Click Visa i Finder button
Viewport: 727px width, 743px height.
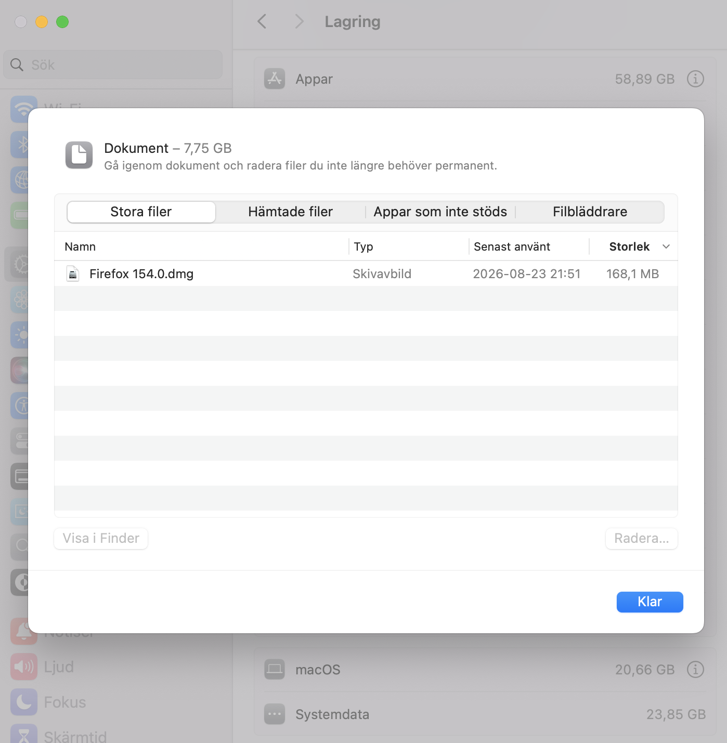pyautogui.click(x=101, y=538)
